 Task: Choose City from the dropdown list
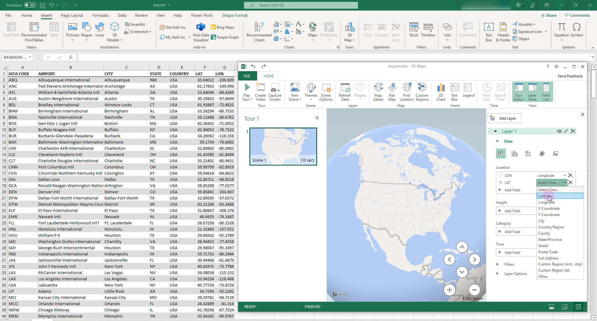click(560, 221)
